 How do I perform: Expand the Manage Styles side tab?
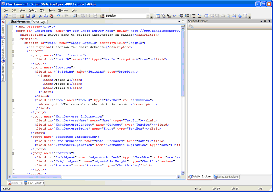pos(3,70)
